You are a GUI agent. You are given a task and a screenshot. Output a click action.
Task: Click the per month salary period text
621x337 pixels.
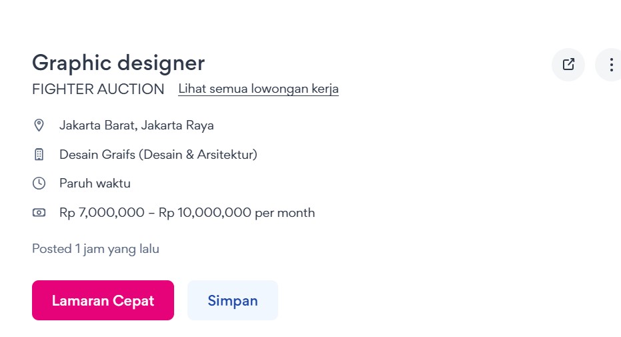click(x=285, y=213)
